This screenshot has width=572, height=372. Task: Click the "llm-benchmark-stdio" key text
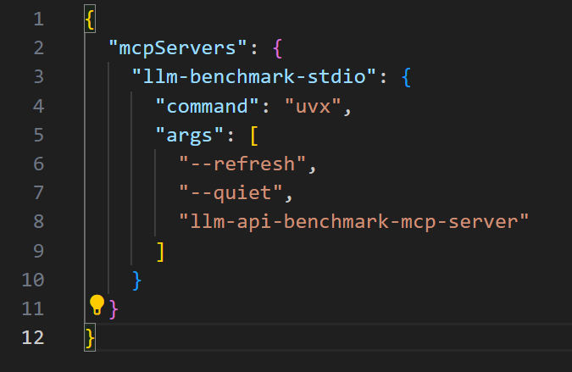coord(254,77)
